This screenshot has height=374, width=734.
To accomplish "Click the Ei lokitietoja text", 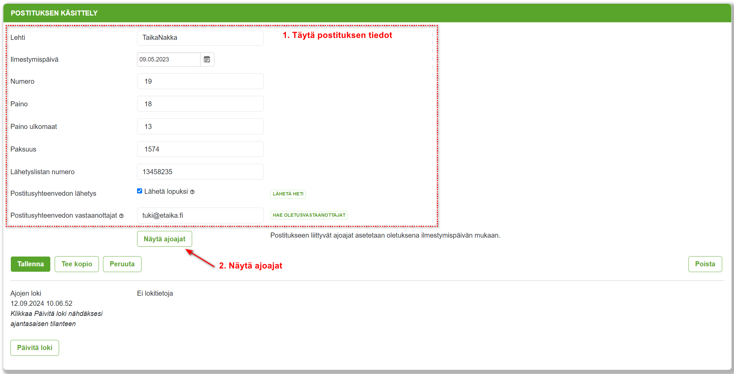I will 155,293.
